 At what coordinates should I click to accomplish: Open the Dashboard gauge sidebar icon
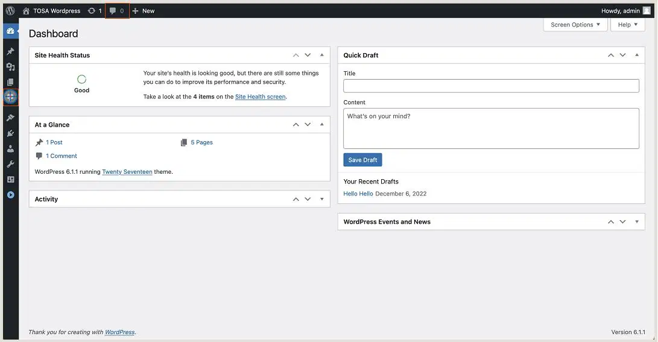pyautogui.click(x=10, y=31)
